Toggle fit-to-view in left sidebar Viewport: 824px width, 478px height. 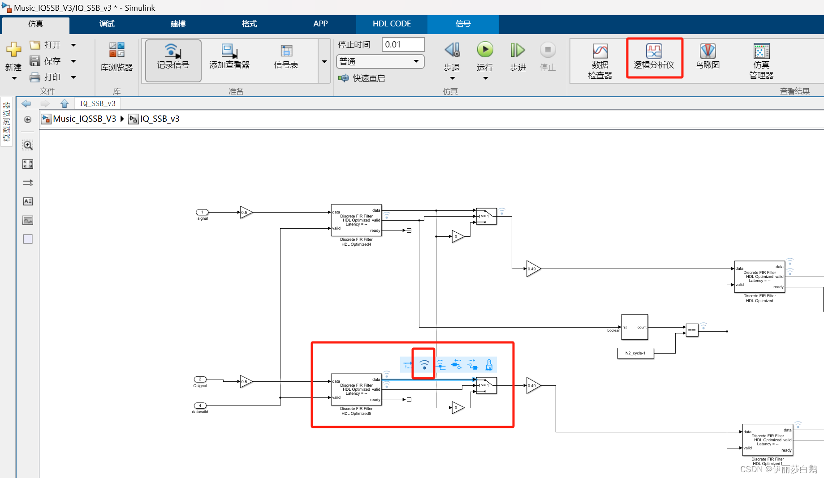pos(27,164)
